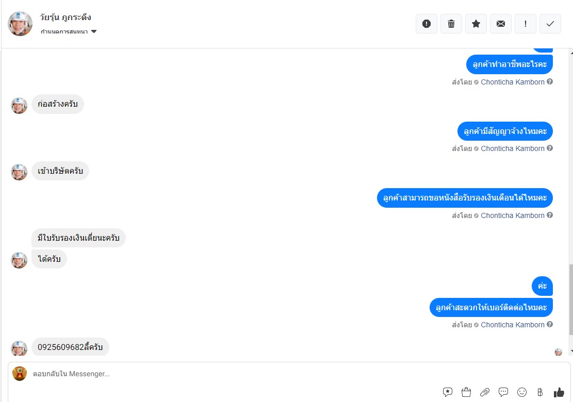
Task: Send a thumbs up like
Action: [x=559, y=392]
